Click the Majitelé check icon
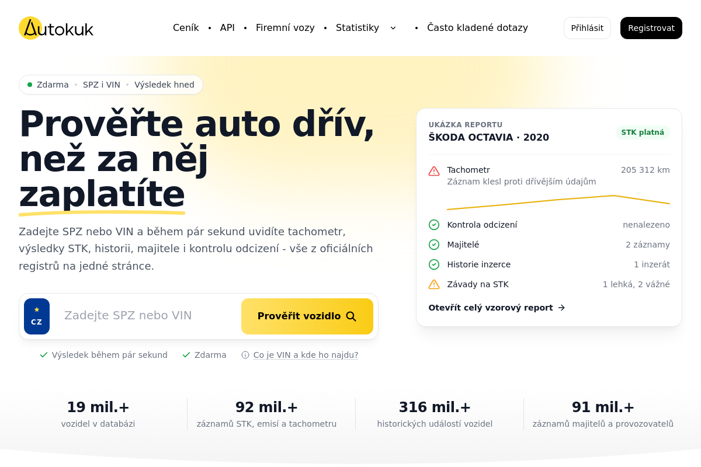 coord(434,245)
